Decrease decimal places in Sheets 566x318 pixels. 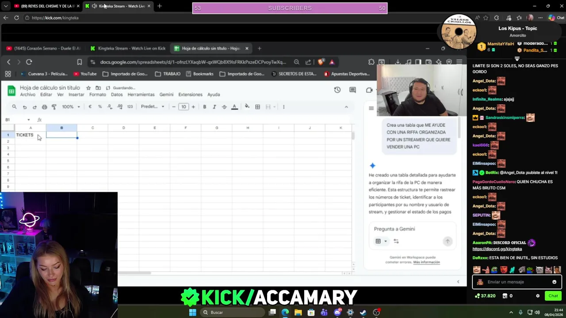point(110,107)
